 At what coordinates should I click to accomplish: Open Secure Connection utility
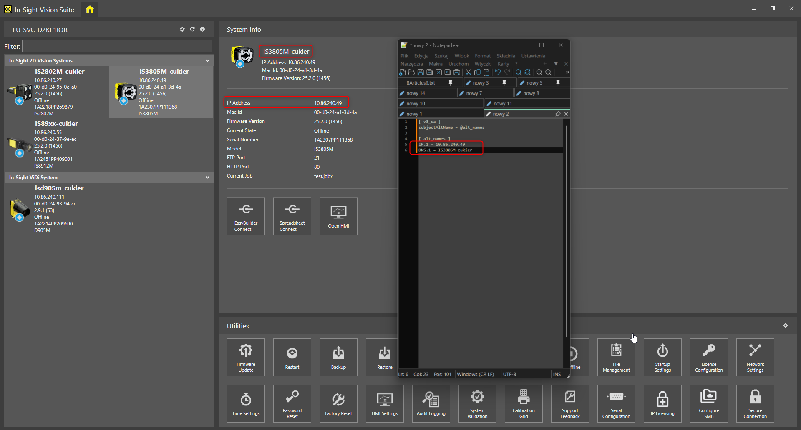[x=755, y=403]
